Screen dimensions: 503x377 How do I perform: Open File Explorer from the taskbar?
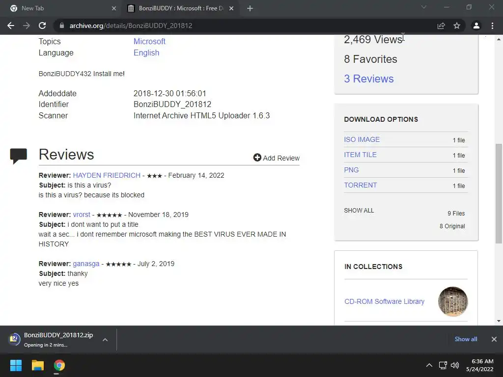pyautogui.click(x=37, y=365)
